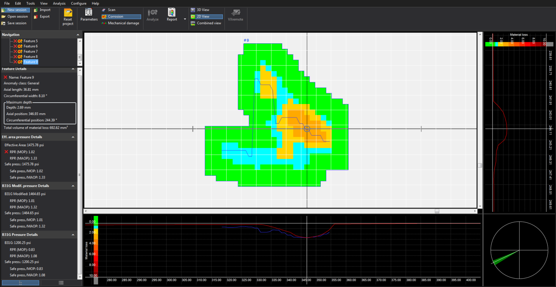Screen dimensions: 556x287
Task: Click the #9 feature label on map
Action: [x=246, y=40]
